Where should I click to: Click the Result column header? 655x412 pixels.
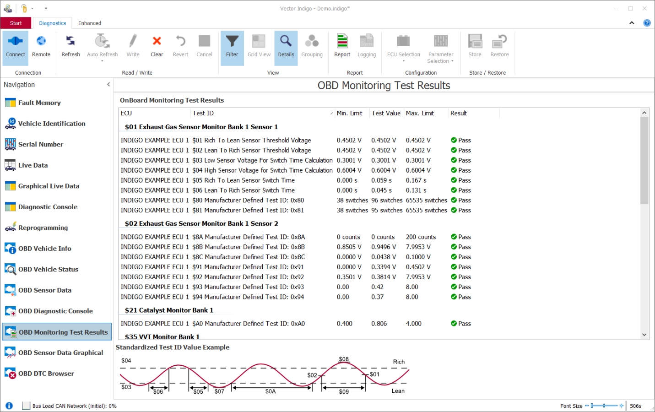pos(474,113)
